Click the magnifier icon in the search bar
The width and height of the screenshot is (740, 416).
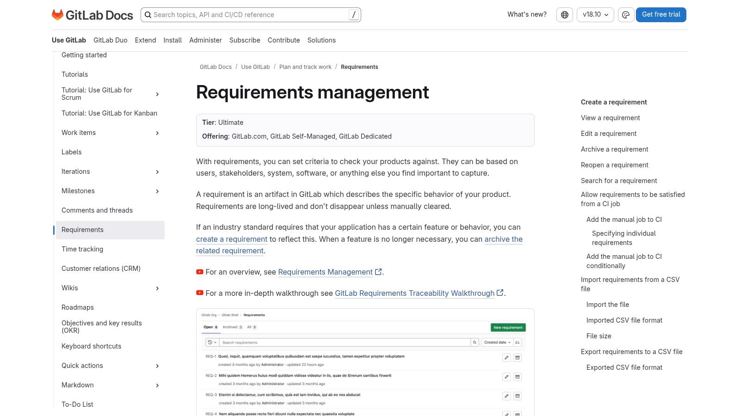pos(148,15)
